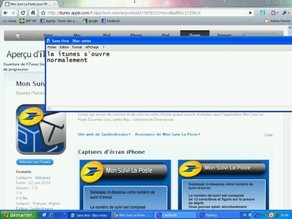Close the Mon Suivi La Poste tab
The image size is (292, 219).
pyautogui.click(x=55, y=4)
